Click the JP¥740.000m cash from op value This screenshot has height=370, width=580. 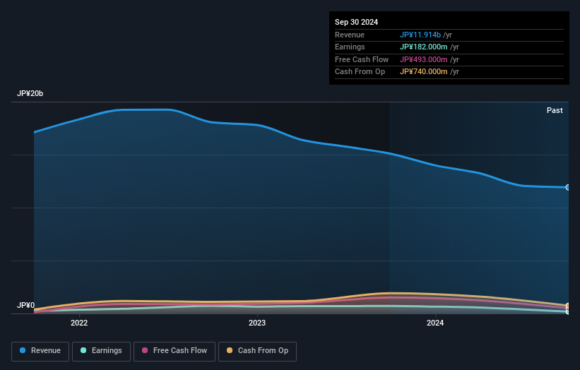424,72
